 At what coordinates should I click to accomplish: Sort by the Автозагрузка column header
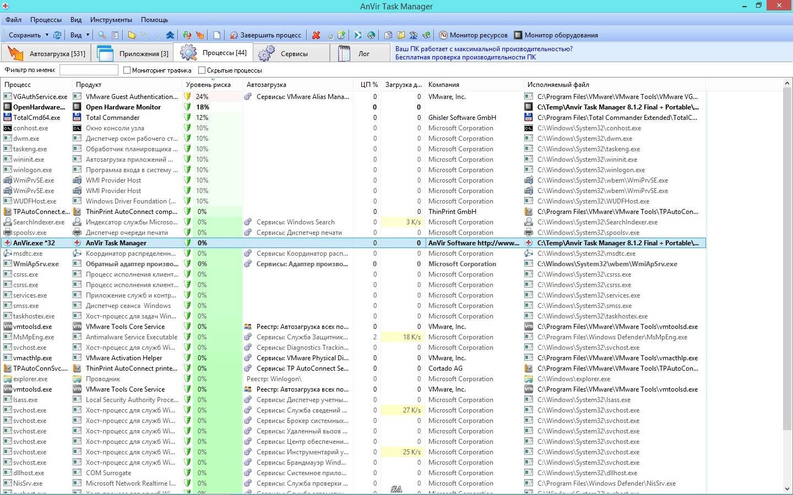point(298,85)
